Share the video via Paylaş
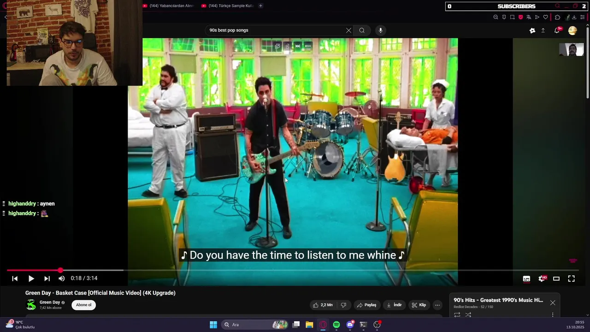The width and height of the screenshot is (590, 332). (x=367, y=305)
